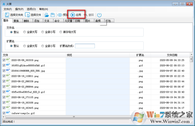The image size is (195, 126).
Task: Click the 添加完成! status bar message
Action: point(9,122)
